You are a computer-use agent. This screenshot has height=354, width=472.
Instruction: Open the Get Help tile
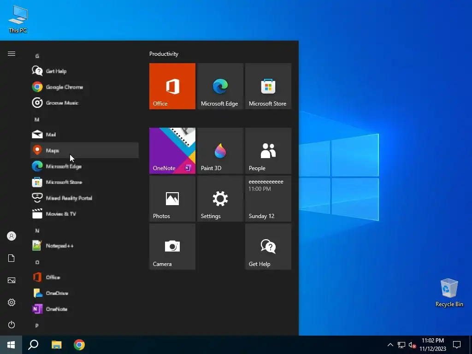(x=268, y=247)
